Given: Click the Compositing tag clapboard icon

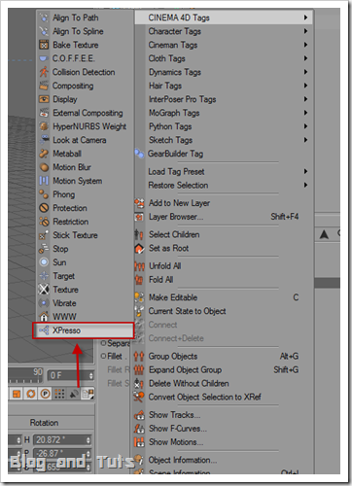Looking at the screenshot, I should [44, 86].
